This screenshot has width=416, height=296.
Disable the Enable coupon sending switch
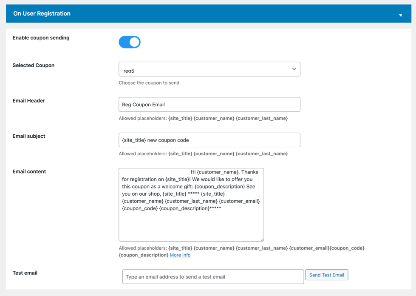tap(130, 42)
